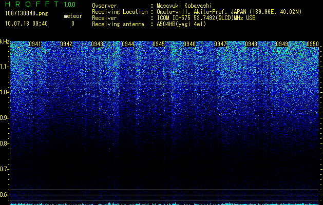Select the filename 1007130940.png

coord(27,13)
